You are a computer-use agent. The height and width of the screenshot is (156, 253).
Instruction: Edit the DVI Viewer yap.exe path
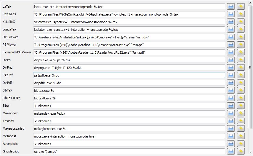(129, 37)
